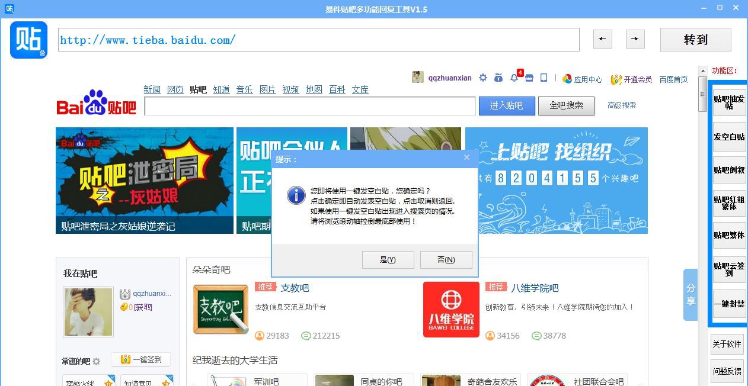Open the money bag icon in Baidu header

pos(498,78)
